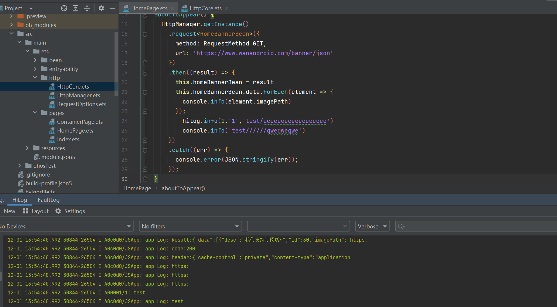Viewport: 557px width, 307px height.
Task: Click the locate/select opened file target icon
Action: (64, 8)
